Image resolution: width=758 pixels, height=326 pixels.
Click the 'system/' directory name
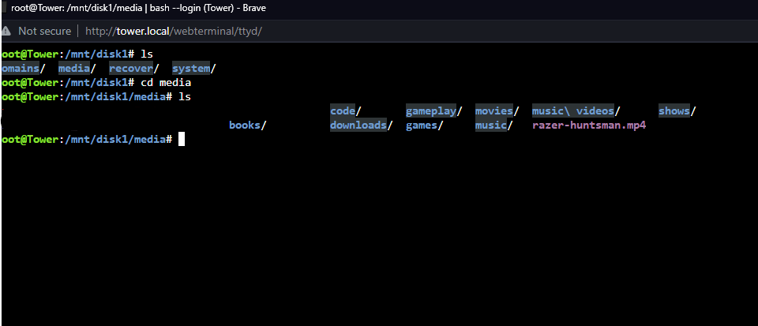194,69
